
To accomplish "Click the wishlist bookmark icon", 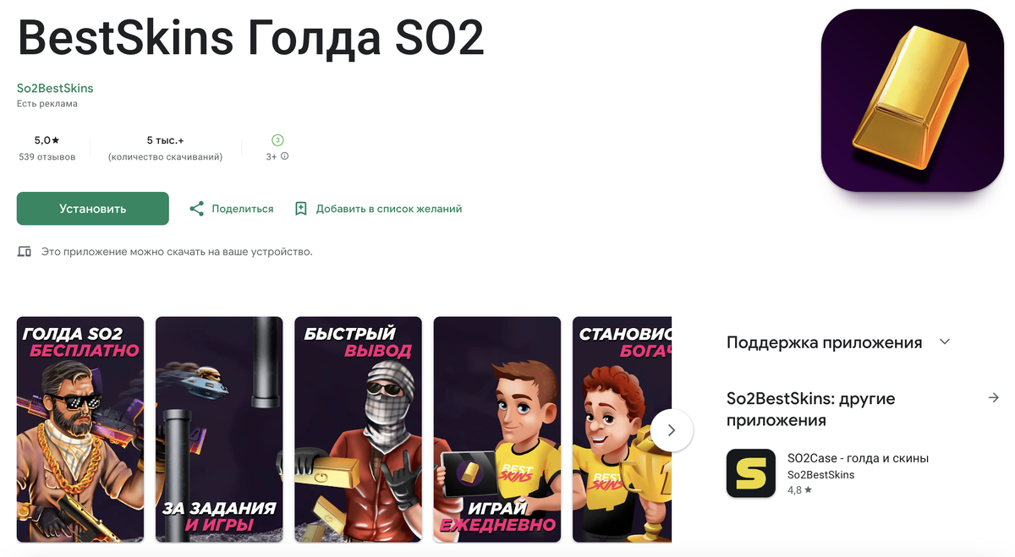I will tap(300, 209).
